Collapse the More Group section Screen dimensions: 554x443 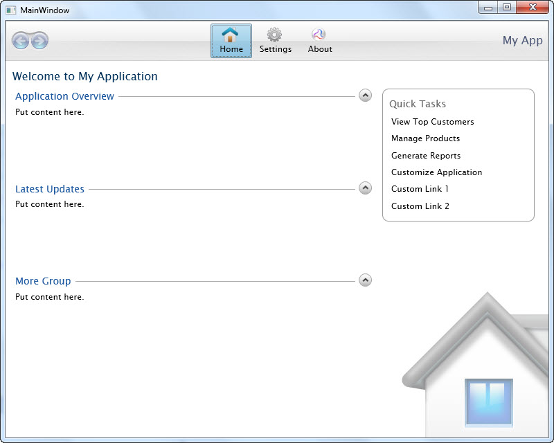[x=365, y=280]
